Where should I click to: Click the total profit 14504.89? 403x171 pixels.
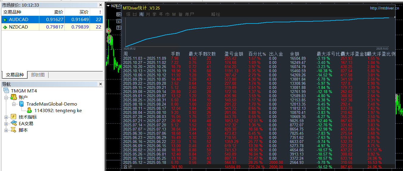click(x=232, y=167)
